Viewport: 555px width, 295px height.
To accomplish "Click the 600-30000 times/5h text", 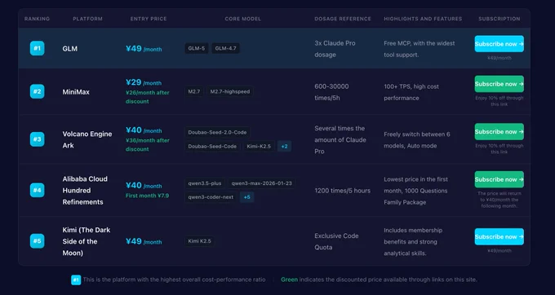I will (331, 92).
